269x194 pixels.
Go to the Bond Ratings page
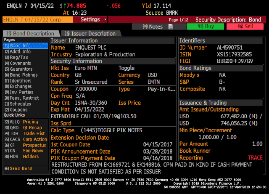pyautogui.click(x=21, y=75)
